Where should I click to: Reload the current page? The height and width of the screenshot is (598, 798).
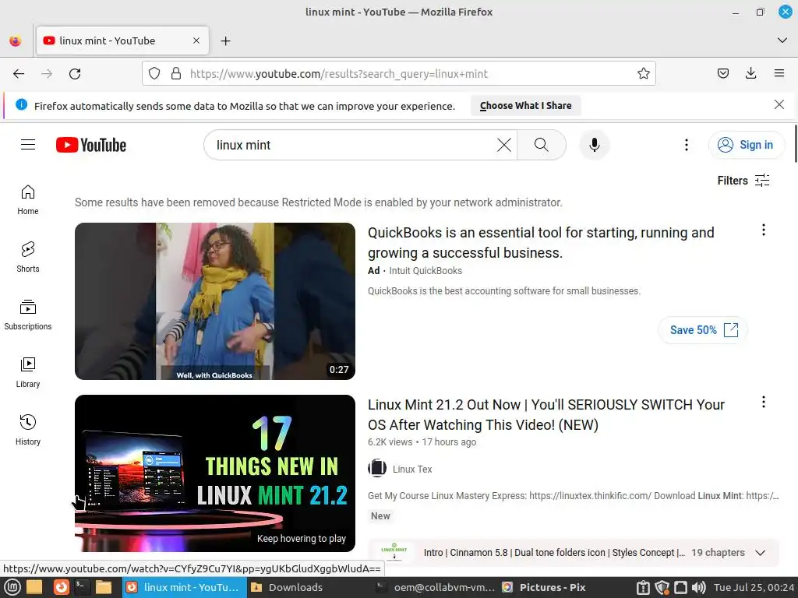(x=75, y=74)
